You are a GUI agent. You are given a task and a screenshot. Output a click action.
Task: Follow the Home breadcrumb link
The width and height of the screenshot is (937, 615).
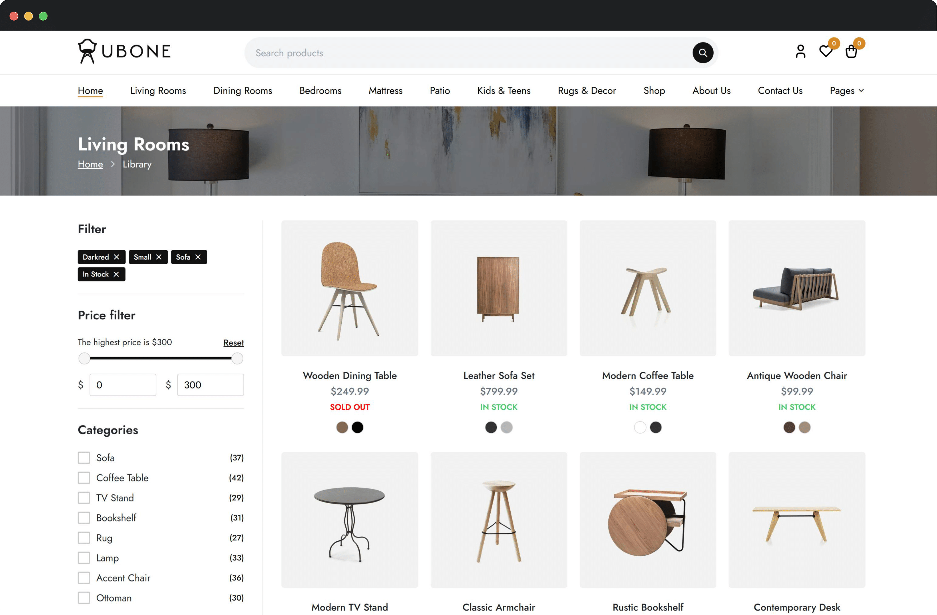pyautogui.click(x=90, y=164)
